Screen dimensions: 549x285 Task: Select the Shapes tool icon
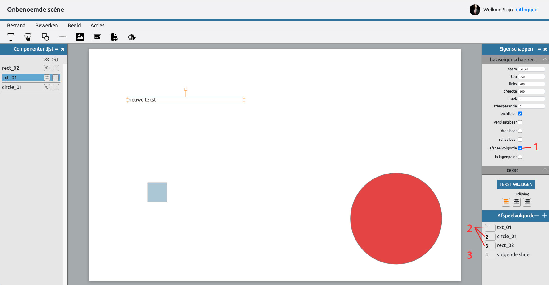(45, 37)
